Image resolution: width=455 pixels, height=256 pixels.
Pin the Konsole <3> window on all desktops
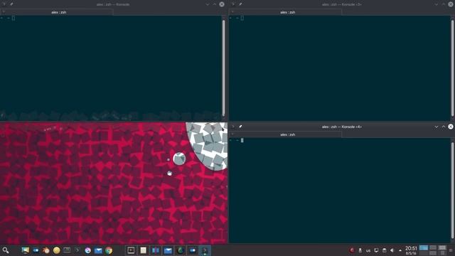240,4
